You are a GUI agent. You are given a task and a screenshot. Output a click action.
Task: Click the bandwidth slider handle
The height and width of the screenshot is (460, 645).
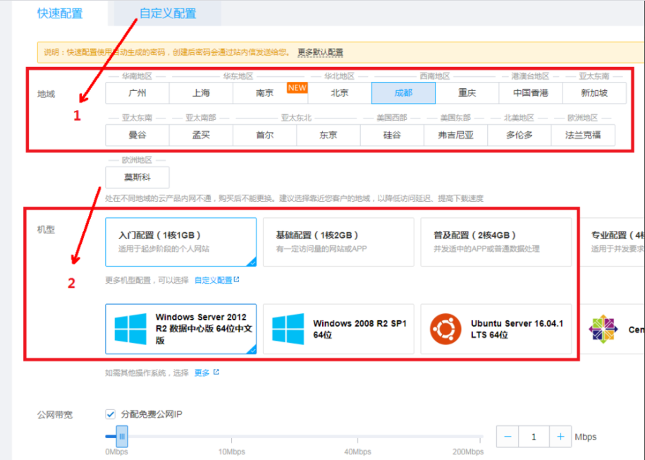coord(122,437)
